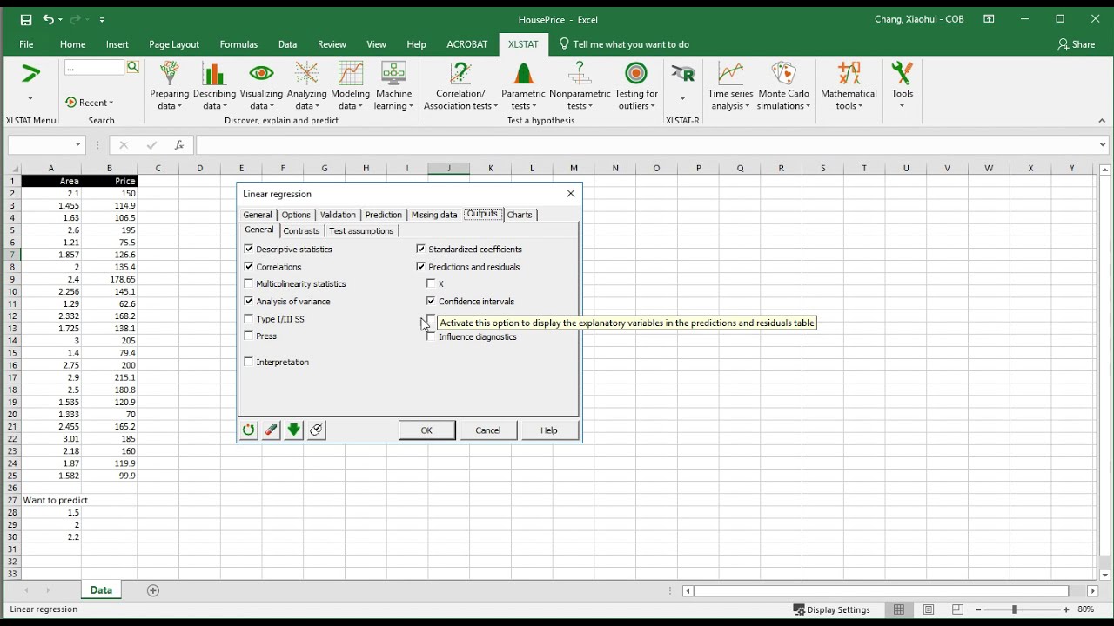Click the eraser icon in the dialog
This screenshot has height=626, width=1114.
tap(272, 430)
